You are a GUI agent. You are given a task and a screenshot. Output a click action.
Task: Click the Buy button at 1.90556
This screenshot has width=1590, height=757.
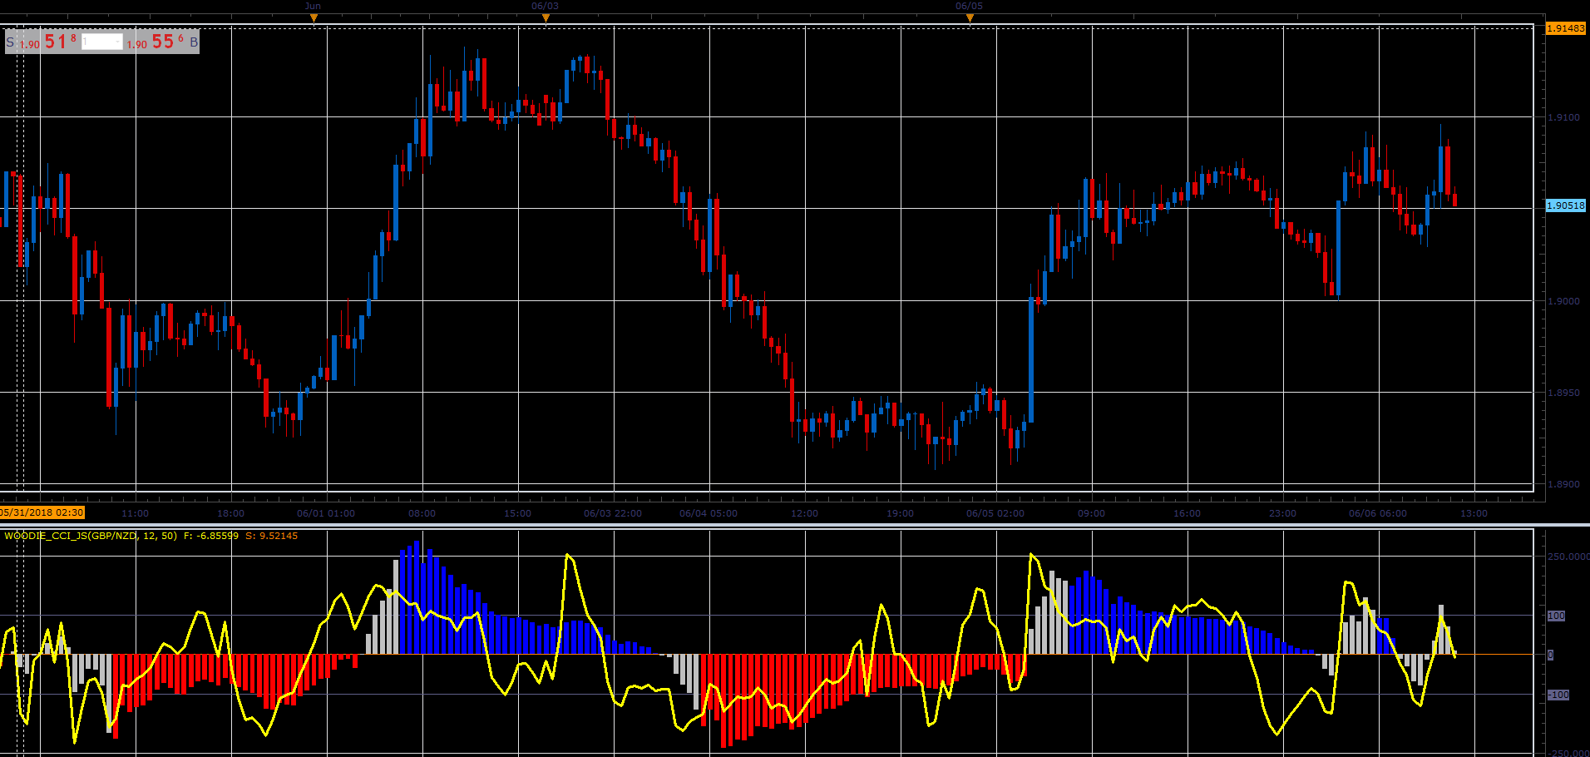[x=161, y=42]
